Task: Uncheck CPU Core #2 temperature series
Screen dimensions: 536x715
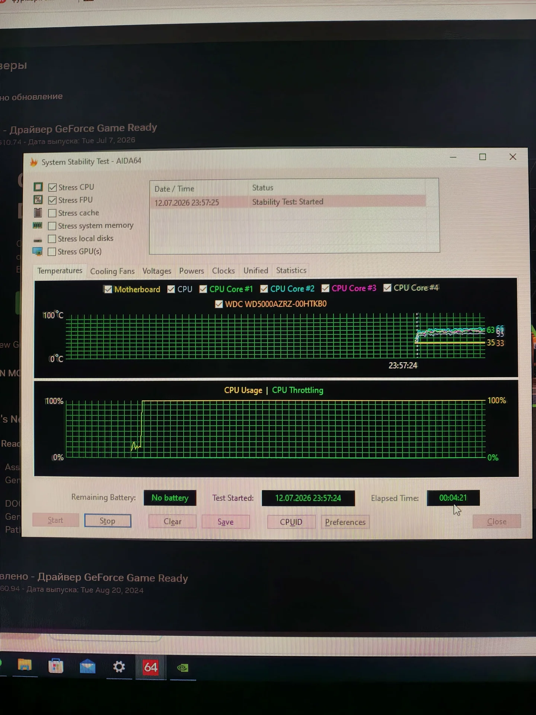Action: click(x=264, y=289)
